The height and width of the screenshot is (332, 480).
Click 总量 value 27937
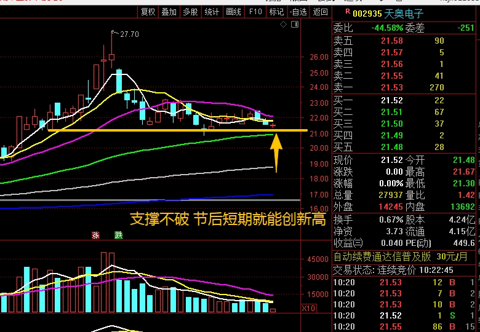coord(391,195)
